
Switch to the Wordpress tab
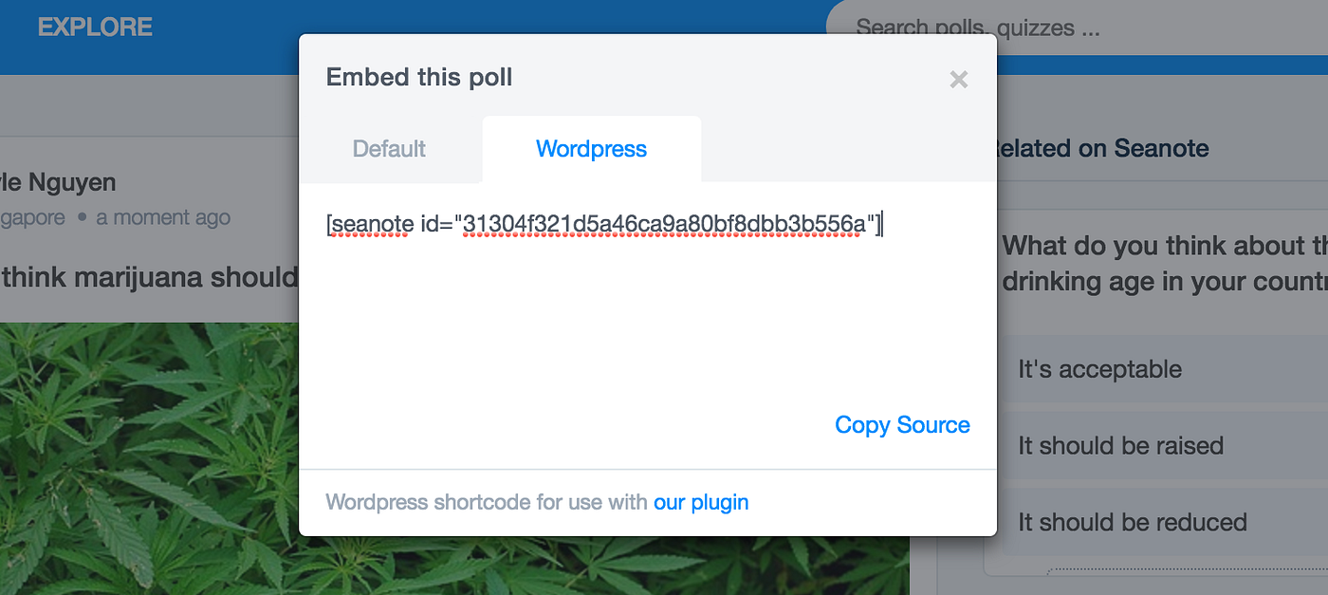coord(591,148)
